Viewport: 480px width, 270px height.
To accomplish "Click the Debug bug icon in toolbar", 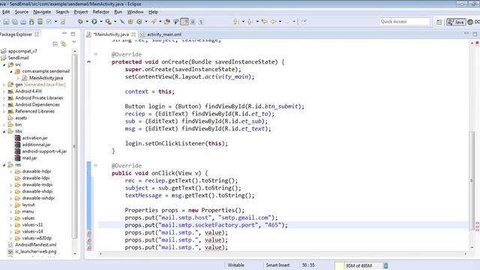I will pos(80,22).
